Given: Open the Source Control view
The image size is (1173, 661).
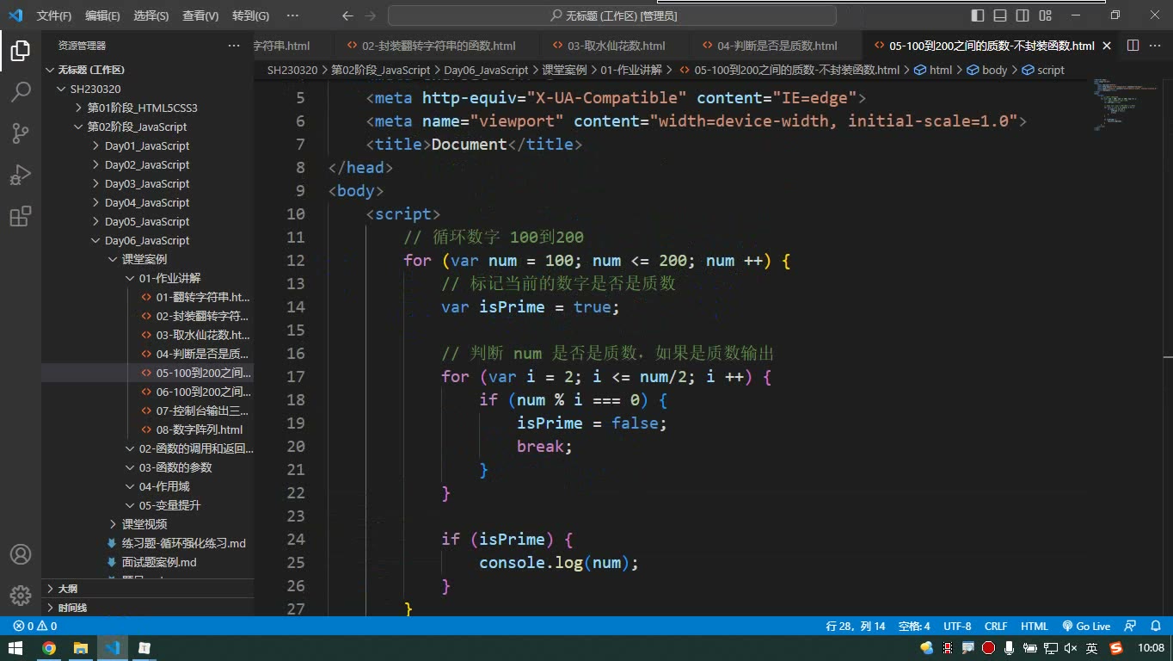Looking at the screenshot, I should tap(21, 133).
